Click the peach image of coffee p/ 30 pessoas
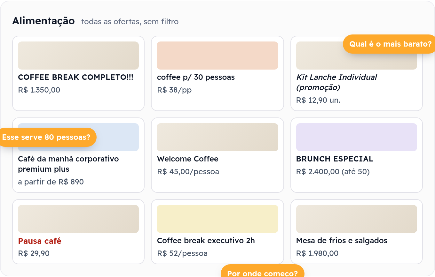This screenshot has height=277, width=435. click(x=217, y=56)
